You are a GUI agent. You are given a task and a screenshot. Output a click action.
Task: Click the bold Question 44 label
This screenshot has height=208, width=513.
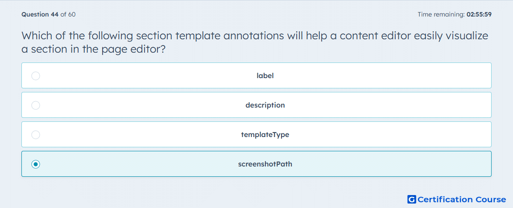pyautogui.click(x=40, y=14)
